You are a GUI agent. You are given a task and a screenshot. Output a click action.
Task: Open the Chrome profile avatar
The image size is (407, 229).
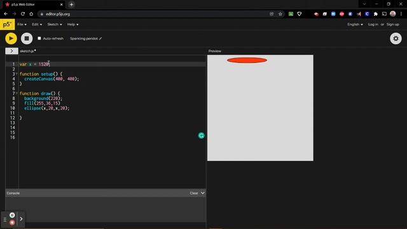click(393, 14)
